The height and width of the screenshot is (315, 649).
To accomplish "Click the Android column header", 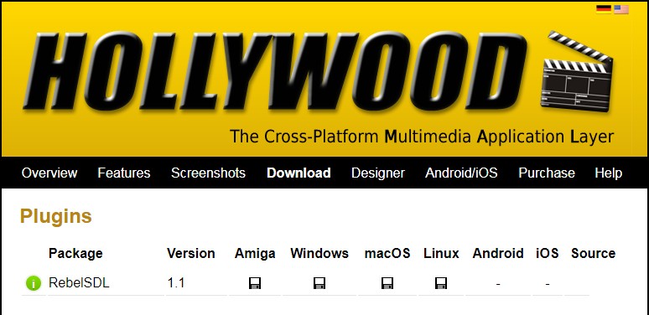I will [x=498, y=253].
